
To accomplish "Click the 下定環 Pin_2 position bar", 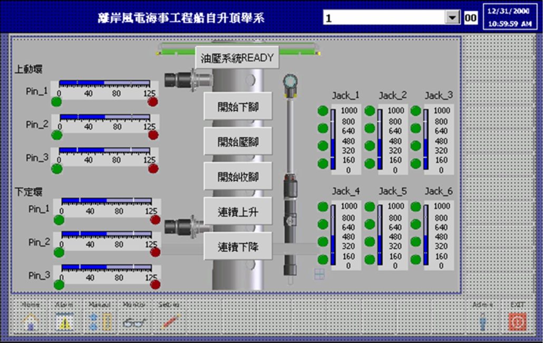I will click(x=106, y=234).
